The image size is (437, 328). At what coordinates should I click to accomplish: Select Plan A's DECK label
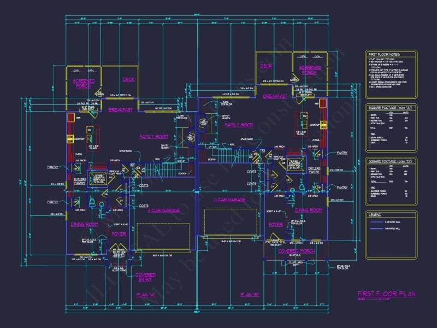pos(128,80)
